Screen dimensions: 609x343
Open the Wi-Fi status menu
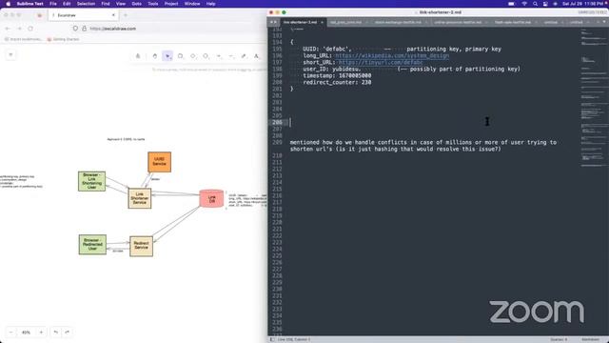(524, 4)
